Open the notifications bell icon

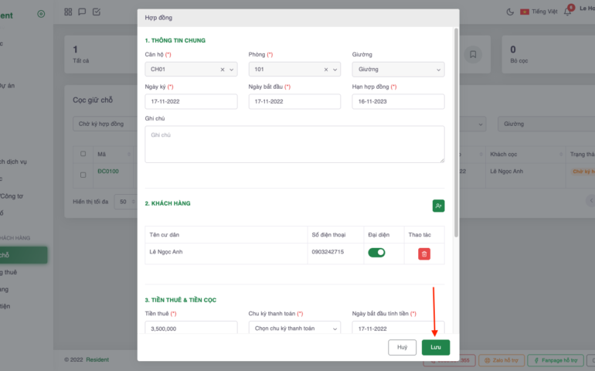coord(567,12)
